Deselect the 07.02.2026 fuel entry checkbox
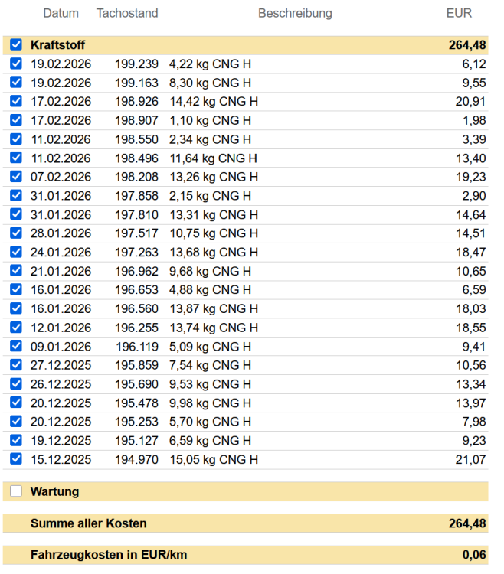The width and height of the screenshot is (504, 574). click(x=16, y=177)
